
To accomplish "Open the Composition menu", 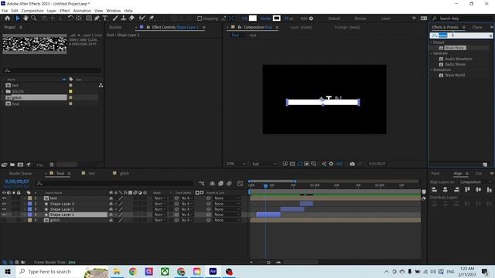I will coord(32,11).
